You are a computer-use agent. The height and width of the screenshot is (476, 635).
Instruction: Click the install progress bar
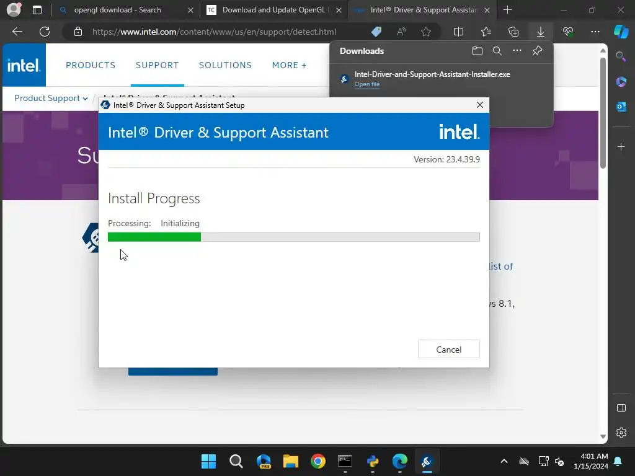click(x=293, y=237)
